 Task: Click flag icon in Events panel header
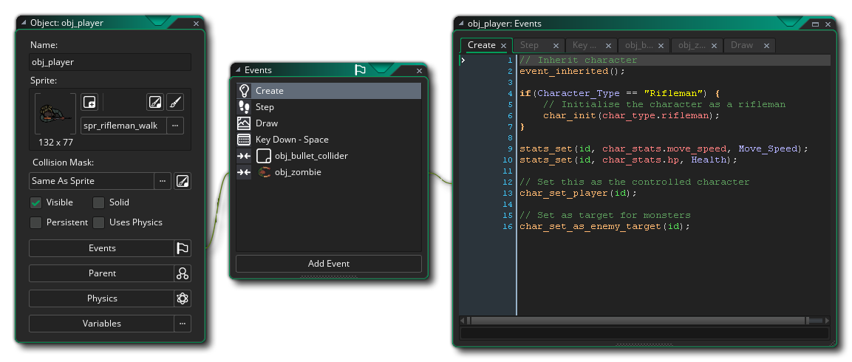[x=360, y=70]
